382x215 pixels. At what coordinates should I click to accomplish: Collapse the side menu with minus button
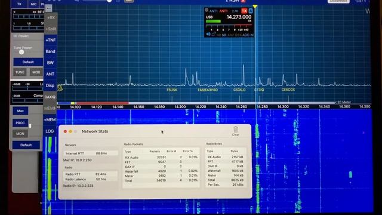[48, 8]
